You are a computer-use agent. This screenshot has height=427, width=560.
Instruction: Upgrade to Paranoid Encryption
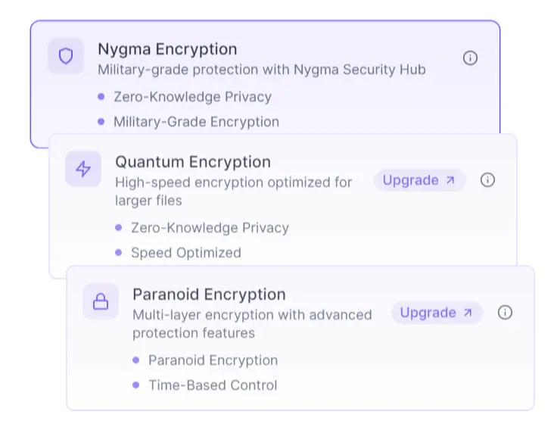[437, 313]
